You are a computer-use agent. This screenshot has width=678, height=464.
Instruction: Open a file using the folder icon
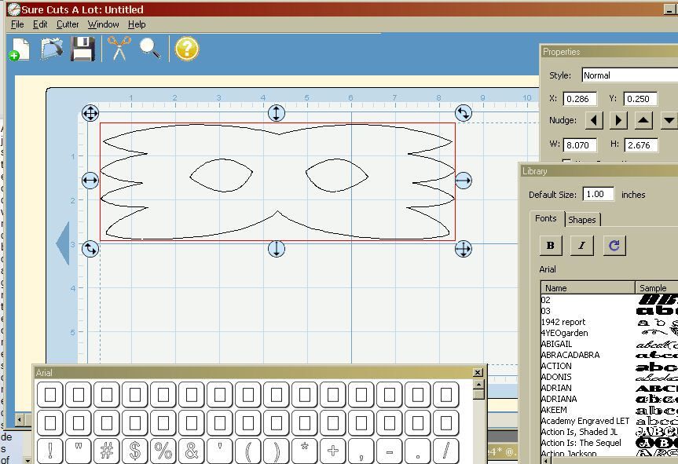click(x=52, y=49)
